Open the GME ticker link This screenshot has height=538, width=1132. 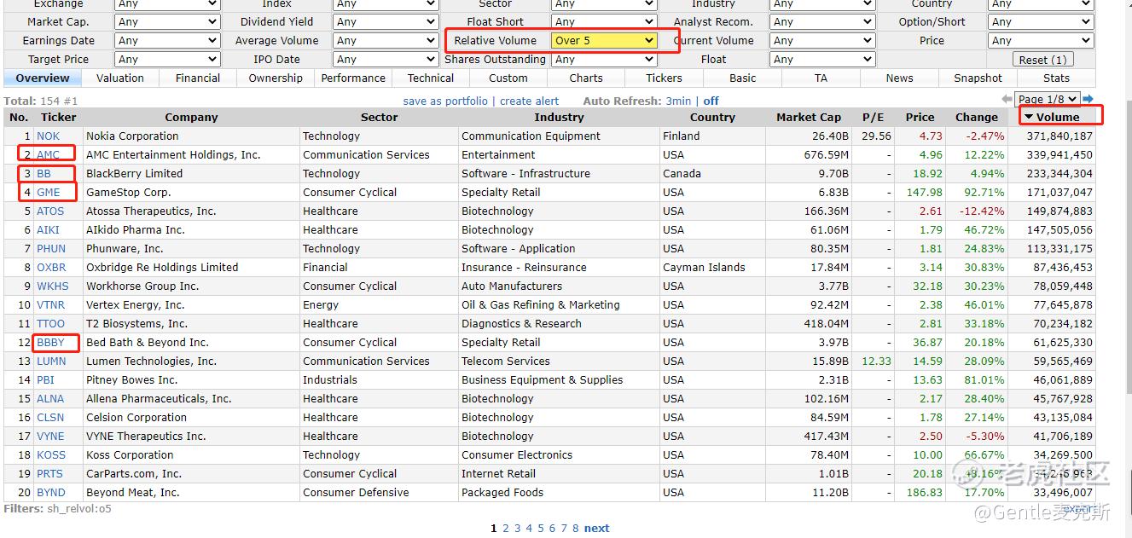tap(49, 192)
